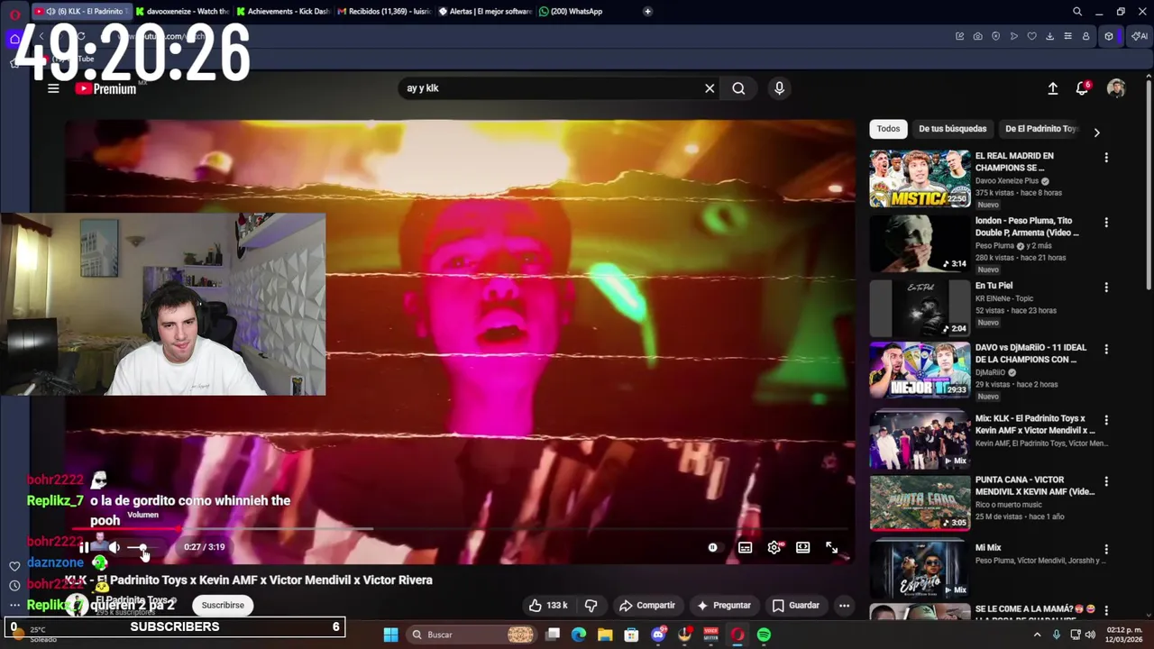Screen dimensions: 1154x649
Task: Open options for 'DAVO vs DjMaRiiO' video
Action: click(1106, 349)
